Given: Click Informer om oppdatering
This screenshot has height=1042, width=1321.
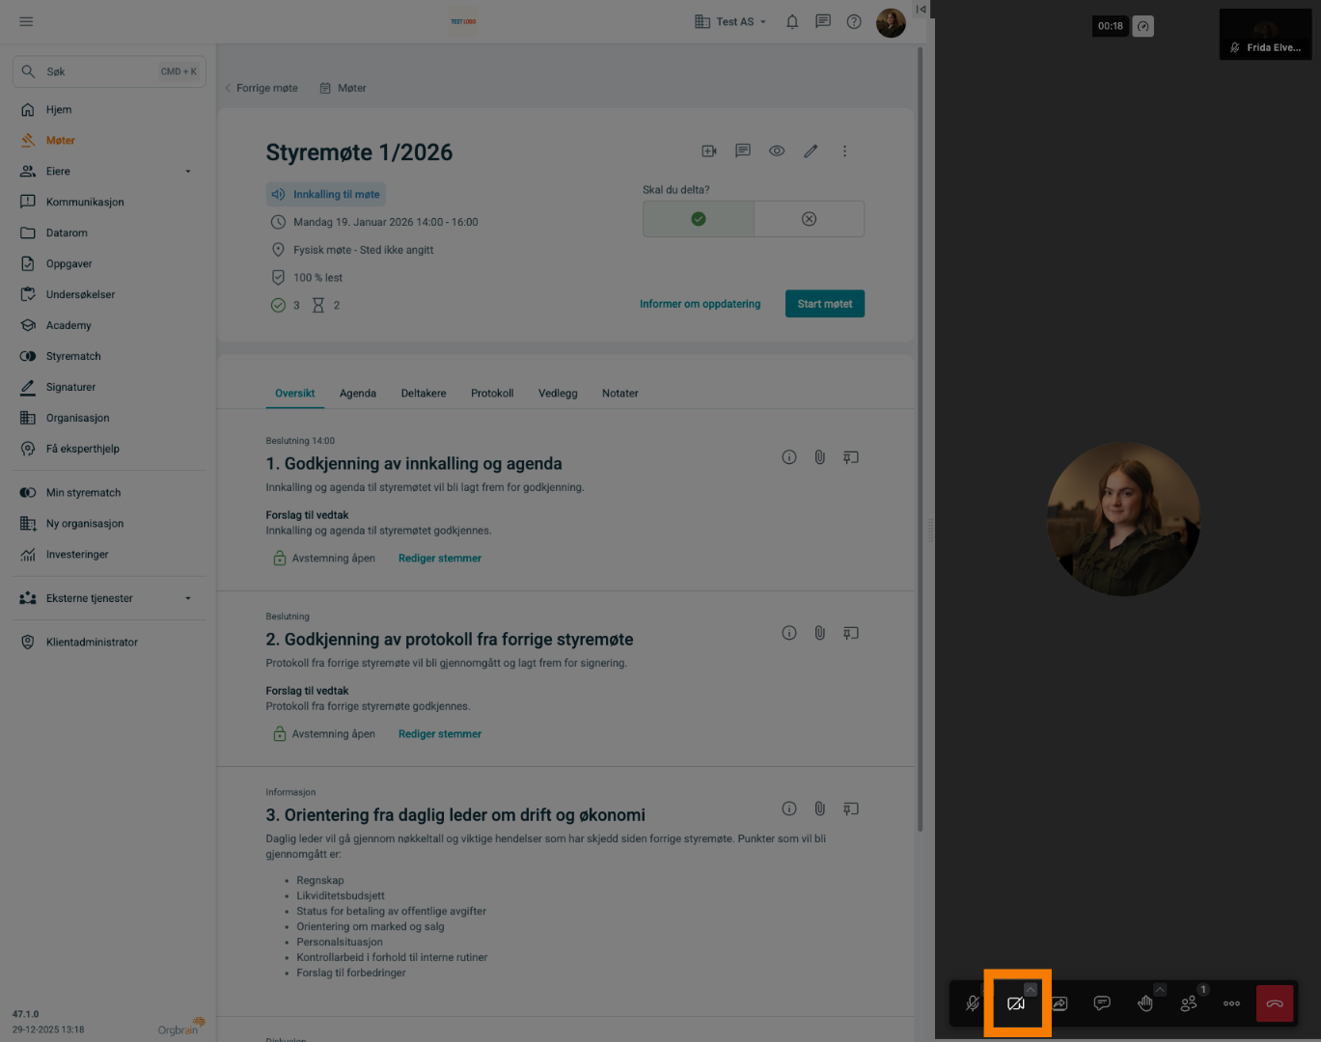Looking at the screenshot, I should pyautogui.click(x=701, y=304).
